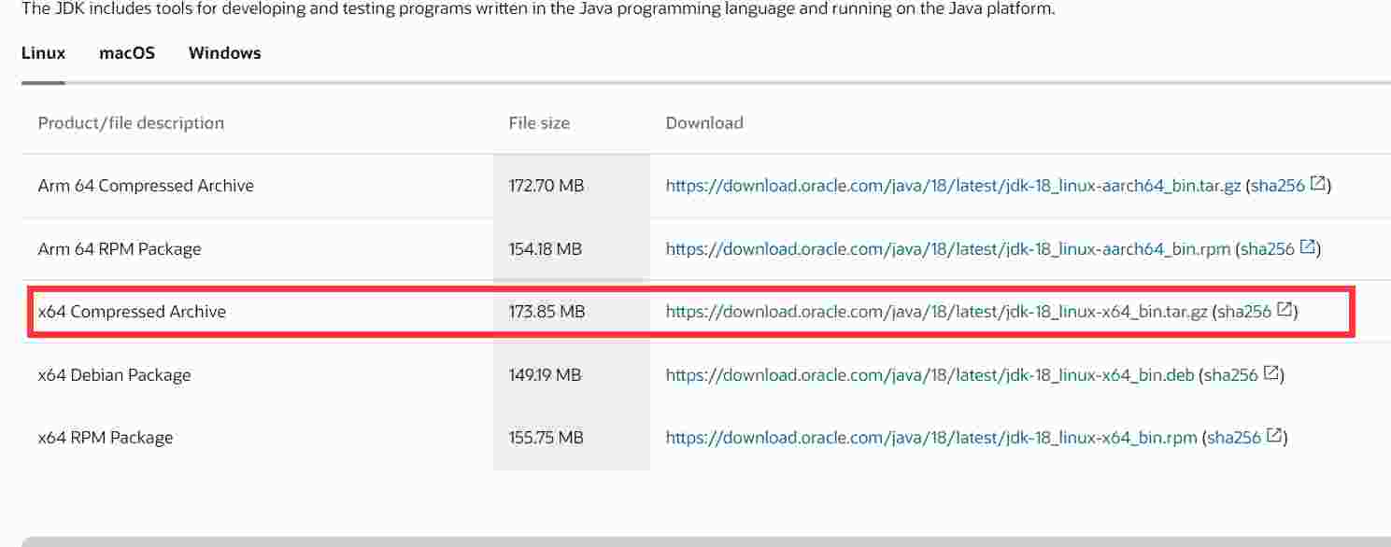Open the jdk-18_linux-x64_bin.deb download link
The width and height of the screenshot is (1391, 547).
(x=930, y=375)
